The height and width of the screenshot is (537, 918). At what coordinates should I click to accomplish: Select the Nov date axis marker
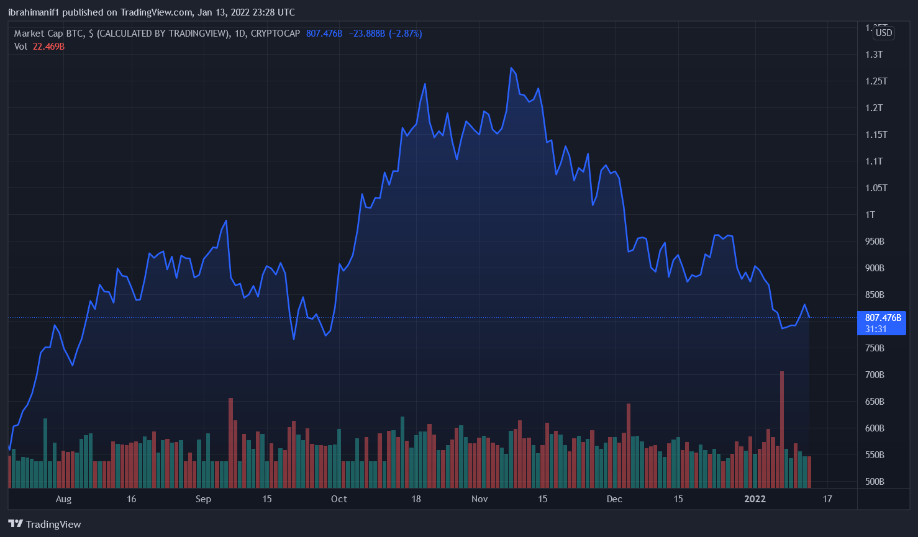[479, 499]
